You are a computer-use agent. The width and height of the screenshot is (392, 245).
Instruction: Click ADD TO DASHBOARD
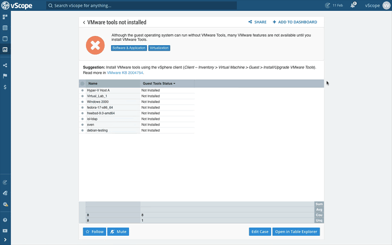(295, 22)
